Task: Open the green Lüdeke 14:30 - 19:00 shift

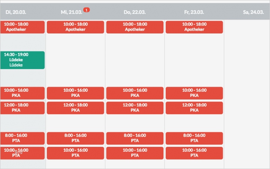Action: (22, 60)
